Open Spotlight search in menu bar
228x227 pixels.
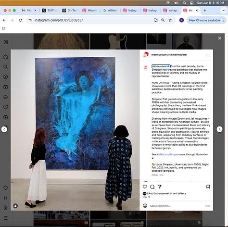click(185, 3)
